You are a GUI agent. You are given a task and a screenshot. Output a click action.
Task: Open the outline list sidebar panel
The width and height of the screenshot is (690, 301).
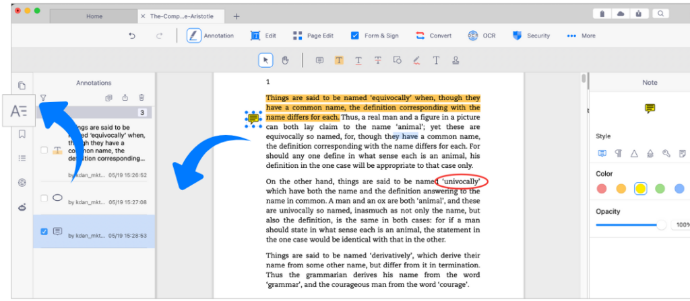pyautogui.click(x=22, y=158)
